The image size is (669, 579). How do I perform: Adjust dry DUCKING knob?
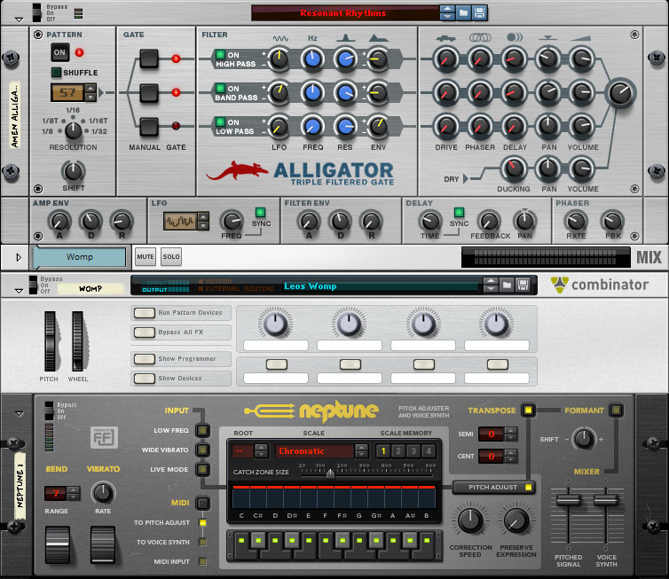tap(514, 168)
